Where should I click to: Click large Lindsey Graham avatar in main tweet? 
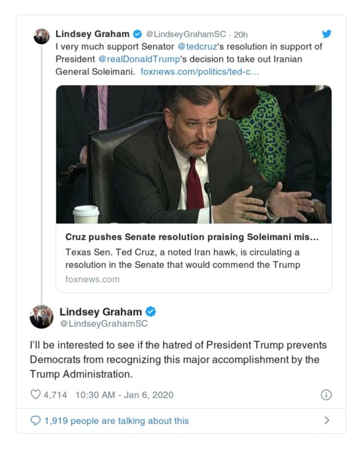point(42,316)
